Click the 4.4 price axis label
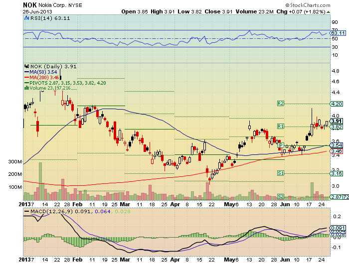349x264 pixels. [336, 92]
